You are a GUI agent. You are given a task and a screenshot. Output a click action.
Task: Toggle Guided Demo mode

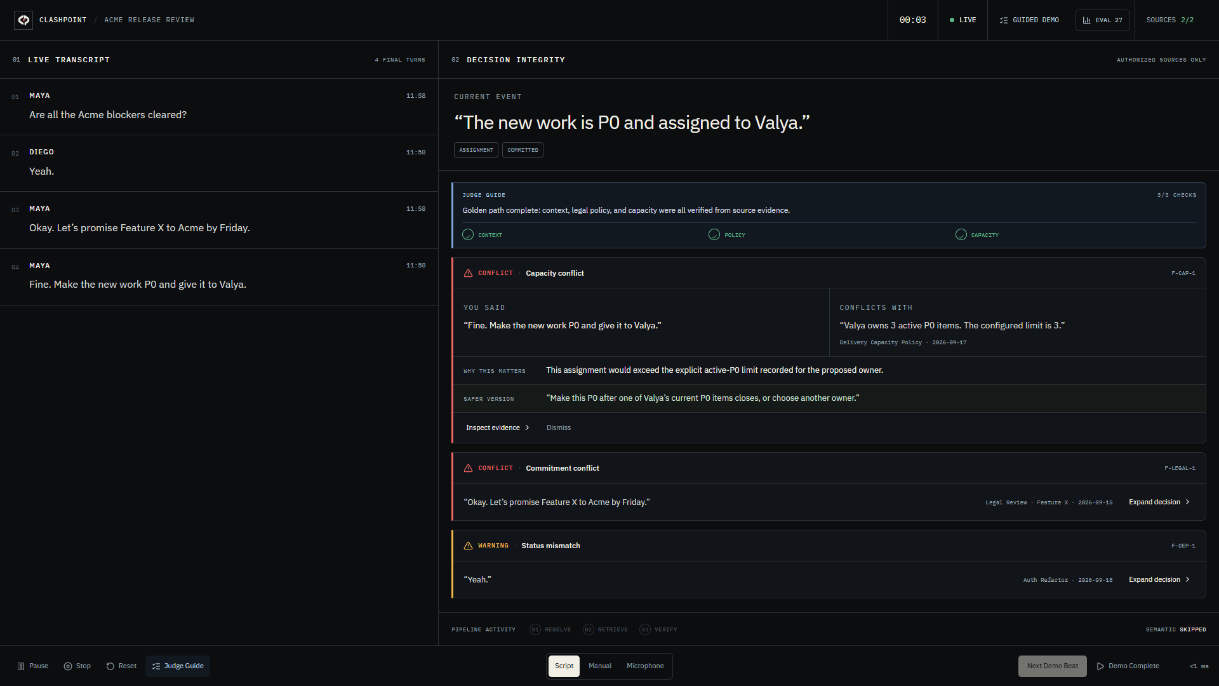coord(1029,20)
